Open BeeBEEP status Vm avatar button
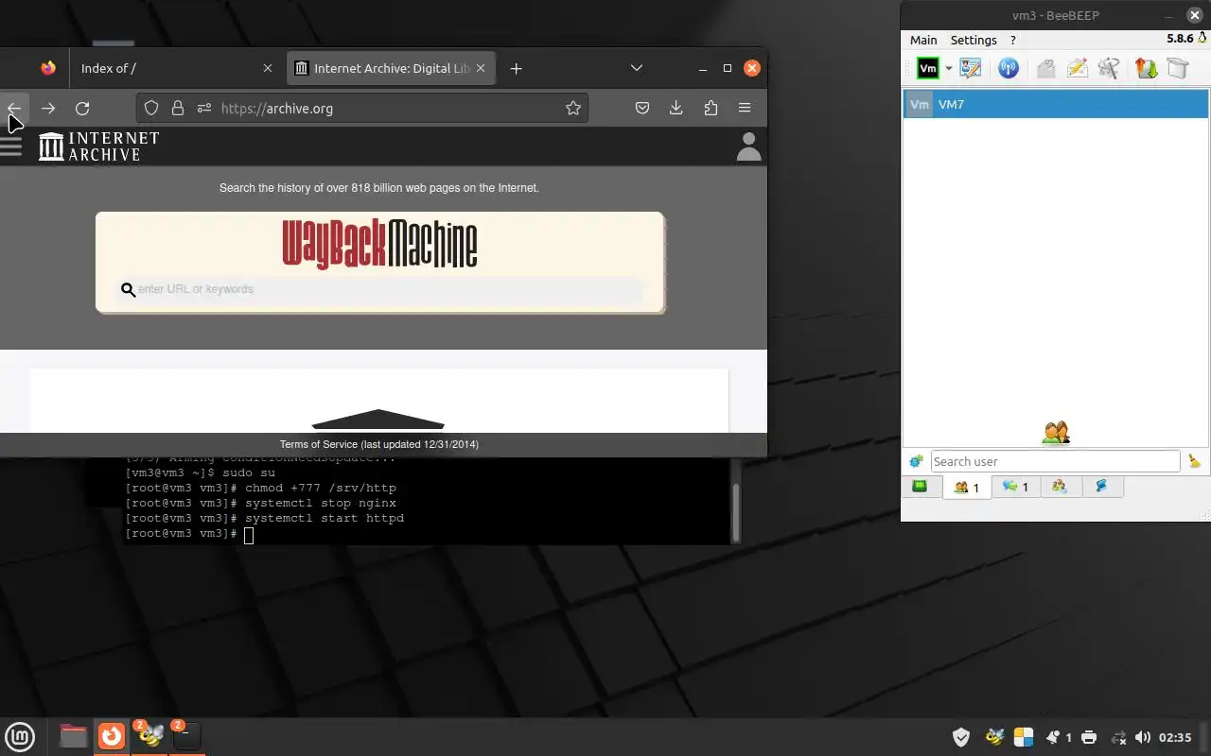1211x756 pixels. pyautogui.click(x=928, y=68)
